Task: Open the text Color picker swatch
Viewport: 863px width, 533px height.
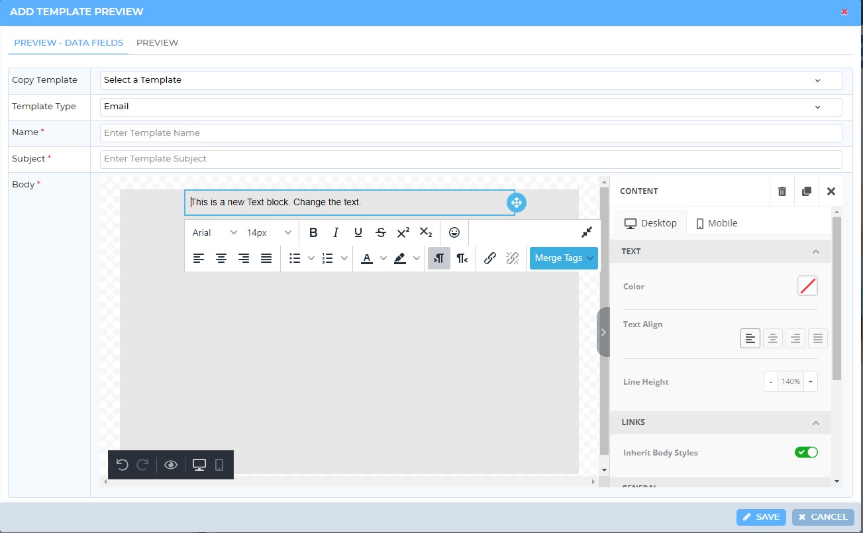Action: coord(807,286)
